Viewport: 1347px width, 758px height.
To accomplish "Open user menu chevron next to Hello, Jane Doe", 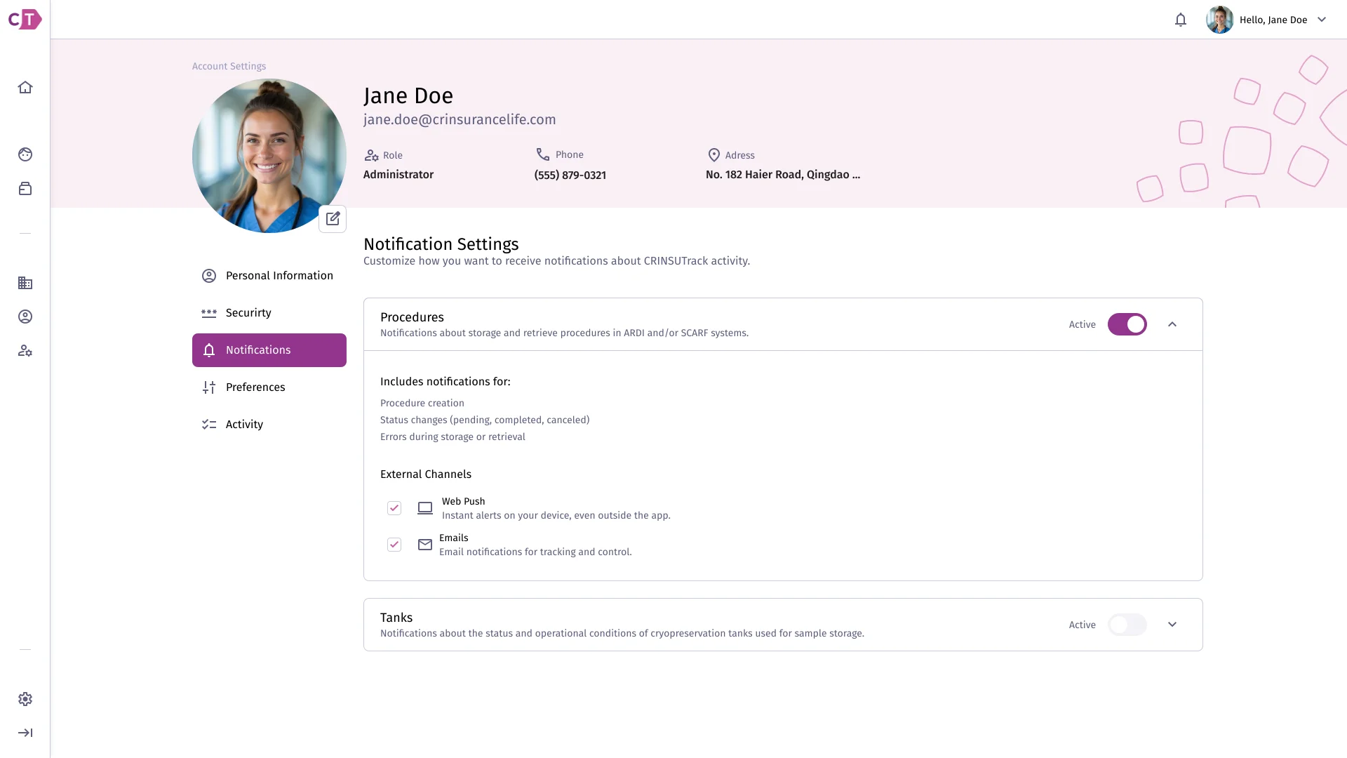I will pos(1322,20).
